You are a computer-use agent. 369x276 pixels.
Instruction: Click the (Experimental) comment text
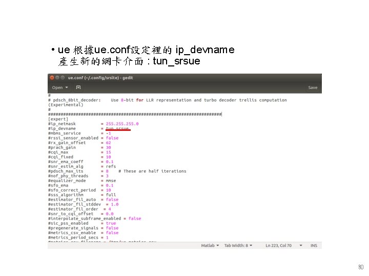pyautogui.click(x=66, y=105)
